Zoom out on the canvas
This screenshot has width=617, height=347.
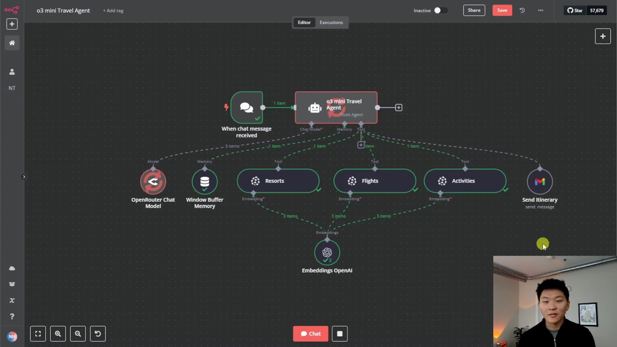point(78,334)
